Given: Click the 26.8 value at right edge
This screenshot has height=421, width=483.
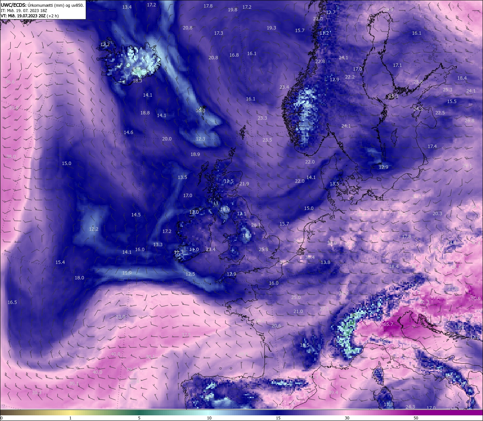Looking at the screenshot, I should tap(469, 121).
